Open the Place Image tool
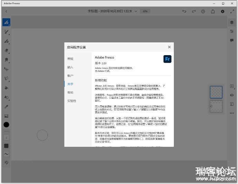Viewport: 238px width, 184px height. (6, 116)
